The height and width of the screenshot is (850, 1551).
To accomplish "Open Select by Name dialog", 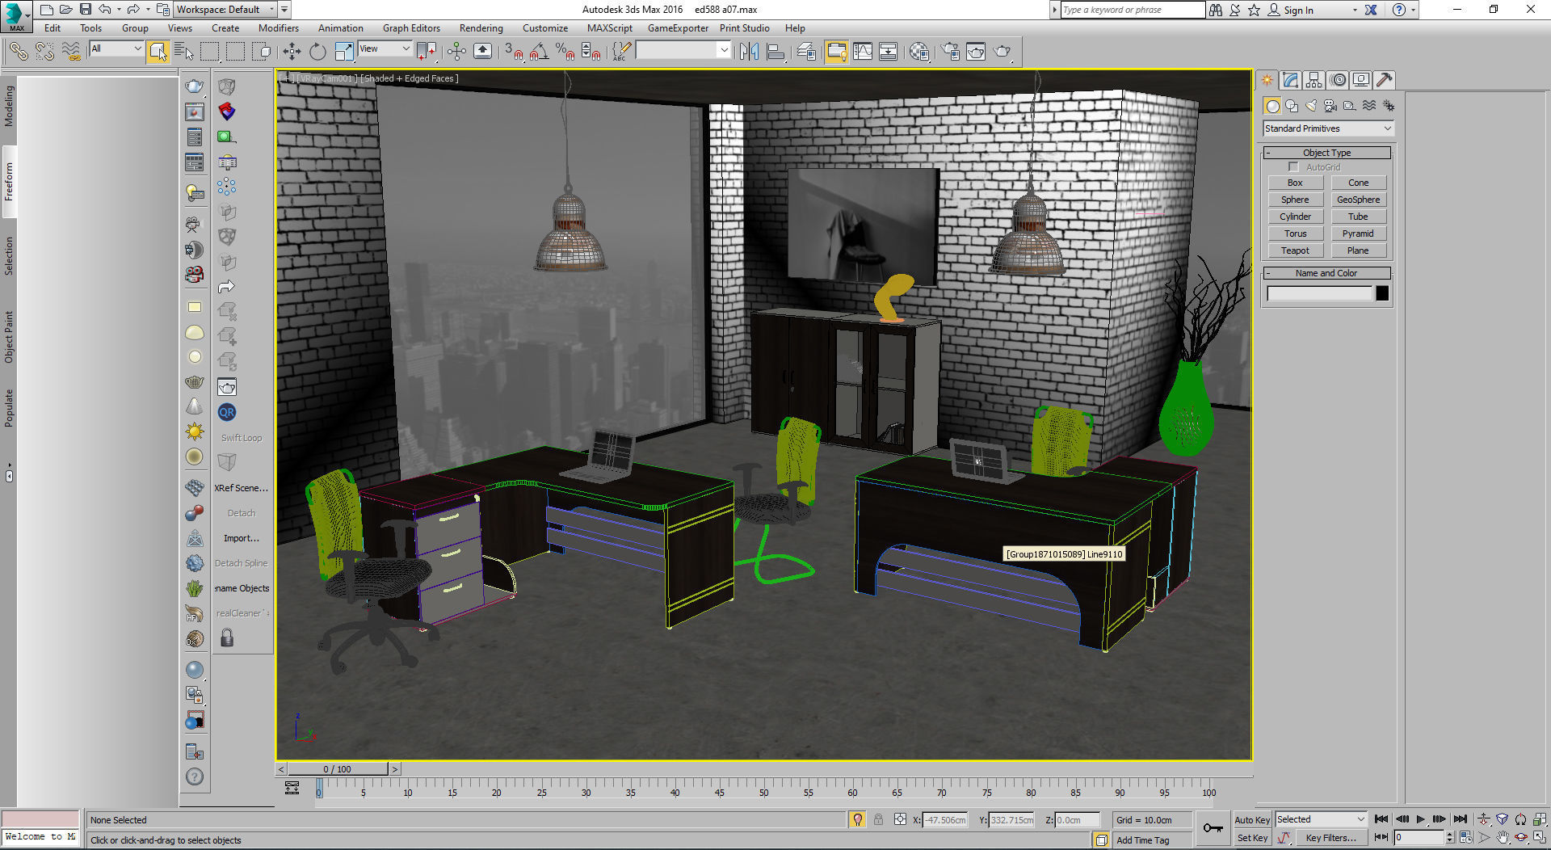I will coord(184,52).
